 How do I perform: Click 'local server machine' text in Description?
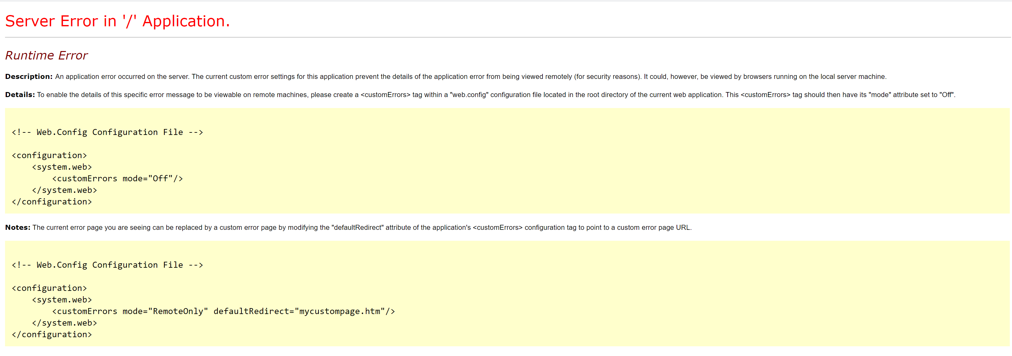[x=853, y=76]
